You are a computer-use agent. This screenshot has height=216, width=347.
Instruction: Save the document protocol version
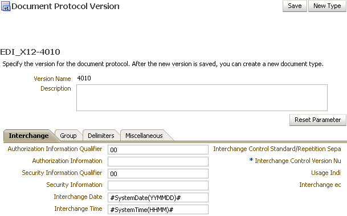[295, 6]
